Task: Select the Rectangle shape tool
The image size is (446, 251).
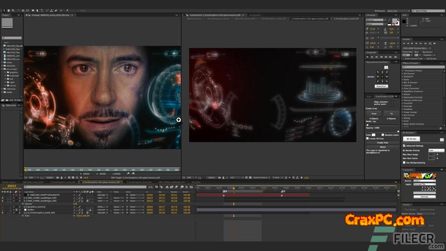Action: pyautogui.click(x=33, y=10)
